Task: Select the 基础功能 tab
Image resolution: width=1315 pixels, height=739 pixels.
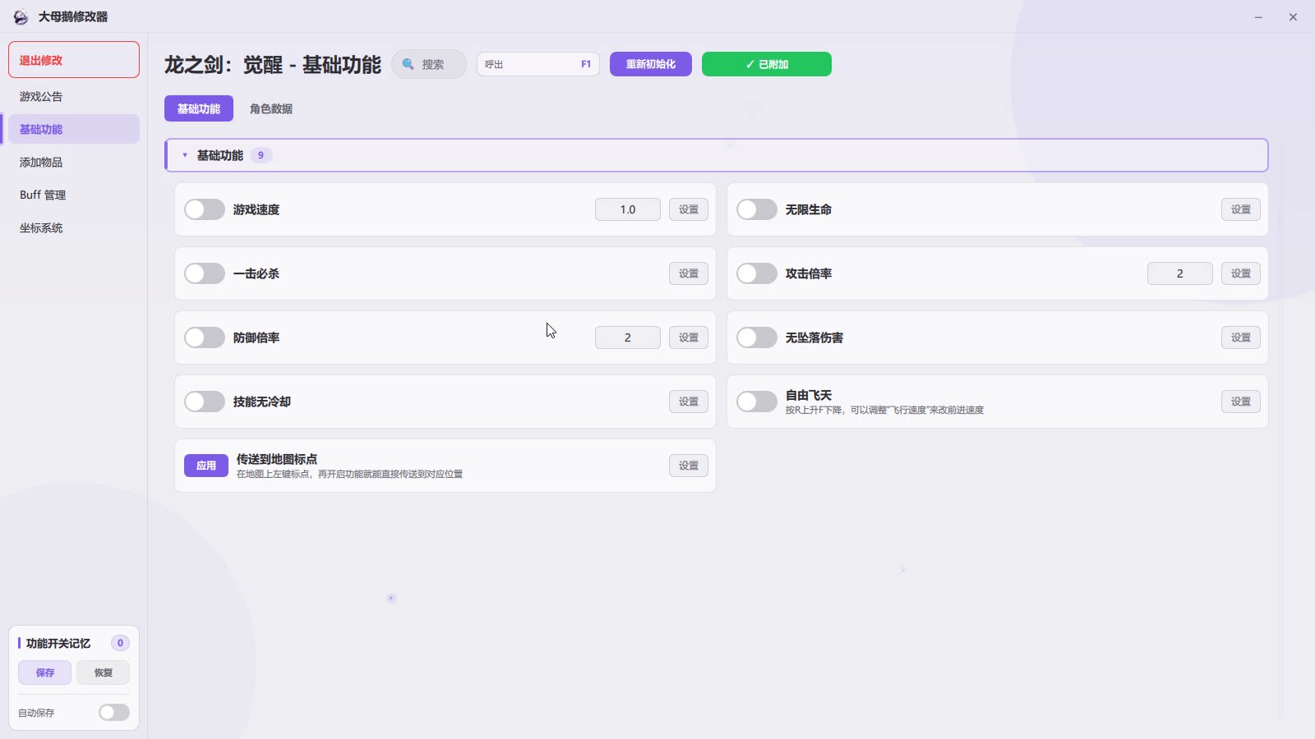Action: 199,108
